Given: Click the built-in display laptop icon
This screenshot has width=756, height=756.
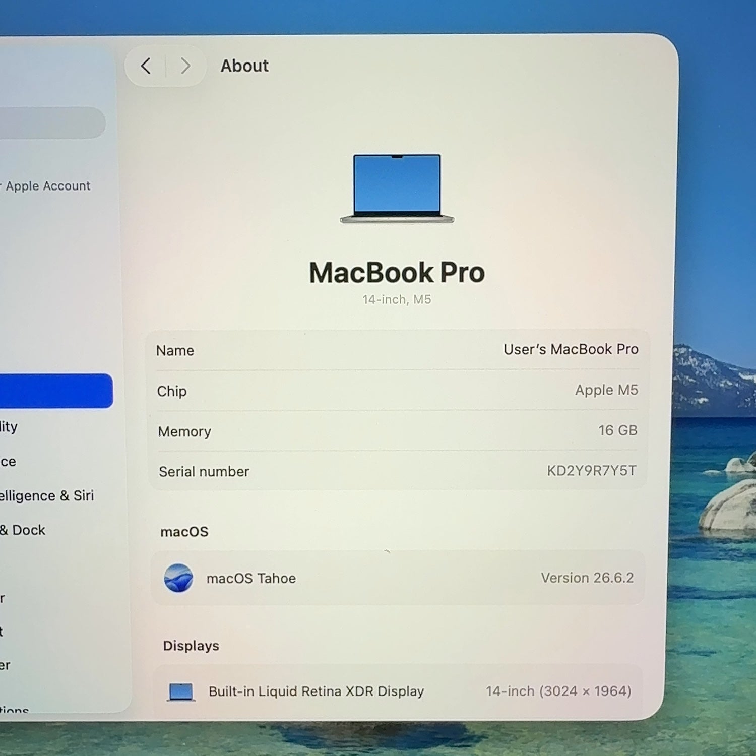Looking at the screenshot, I should click(181, 692).
